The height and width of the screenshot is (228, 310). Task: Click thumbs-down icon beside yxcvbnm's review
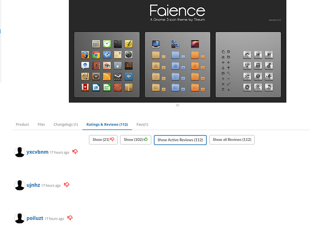pyautogui.click(x=75, y=151)
